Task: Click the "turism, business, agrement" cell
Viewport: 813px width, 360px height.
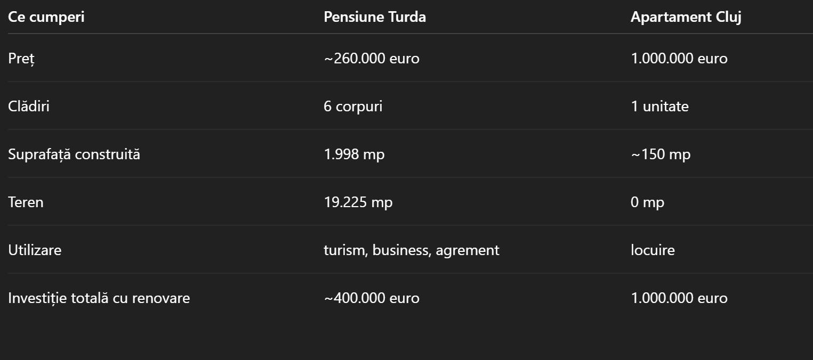Action: (412, 250)
